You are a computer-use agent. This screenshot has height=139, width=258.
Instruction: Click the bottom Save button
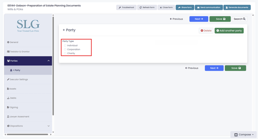tap(235, 68)
